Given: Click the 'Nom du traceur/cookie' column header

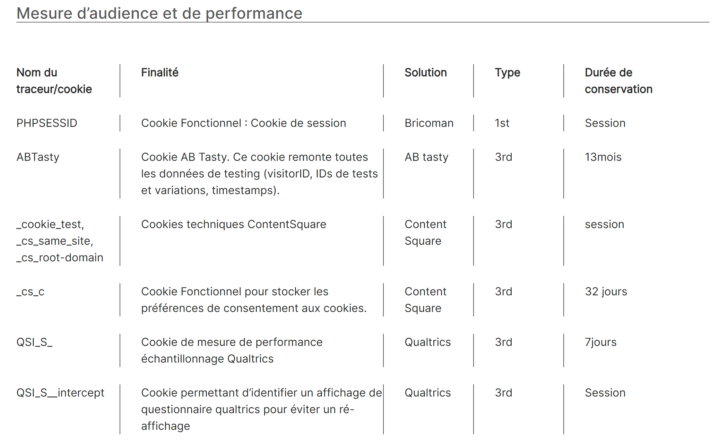Looking at the screenshot, I should [x=54, y=81].
